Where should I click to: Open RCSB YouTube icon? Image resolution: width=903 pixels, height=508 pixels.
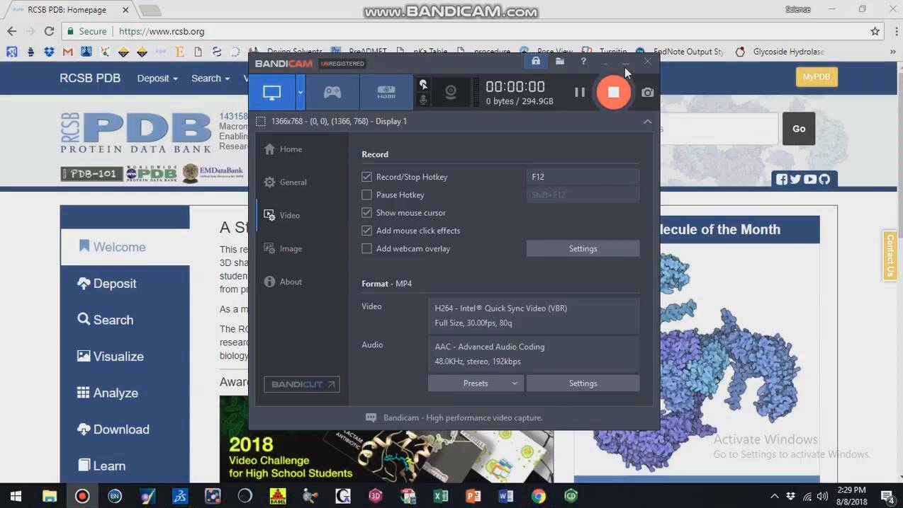pyautogui.click(x=810, y=179)
